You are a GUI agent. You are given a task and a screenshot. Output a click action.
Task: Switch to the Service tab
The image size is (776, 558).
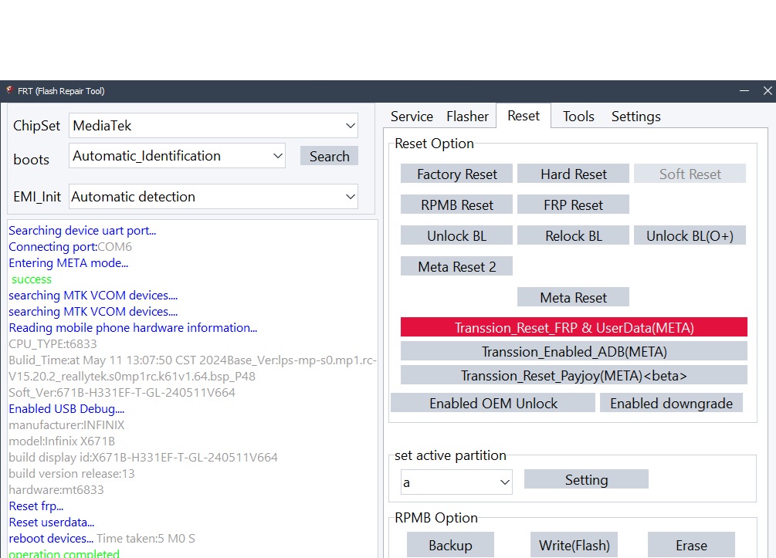412,117
